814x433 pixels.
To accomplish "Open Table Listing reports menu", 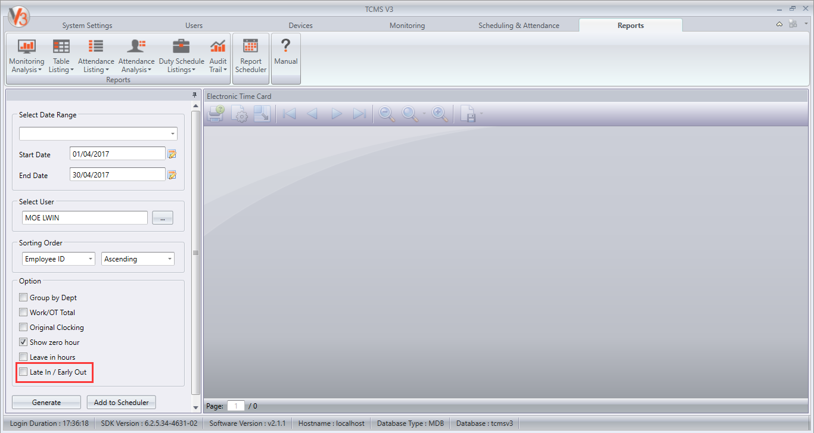I will pos(61,57).
